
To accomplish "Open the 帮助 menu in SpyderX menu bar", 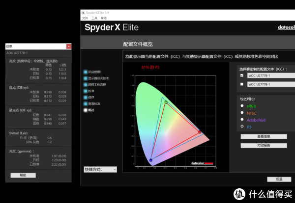I will (x=104, y=18).
